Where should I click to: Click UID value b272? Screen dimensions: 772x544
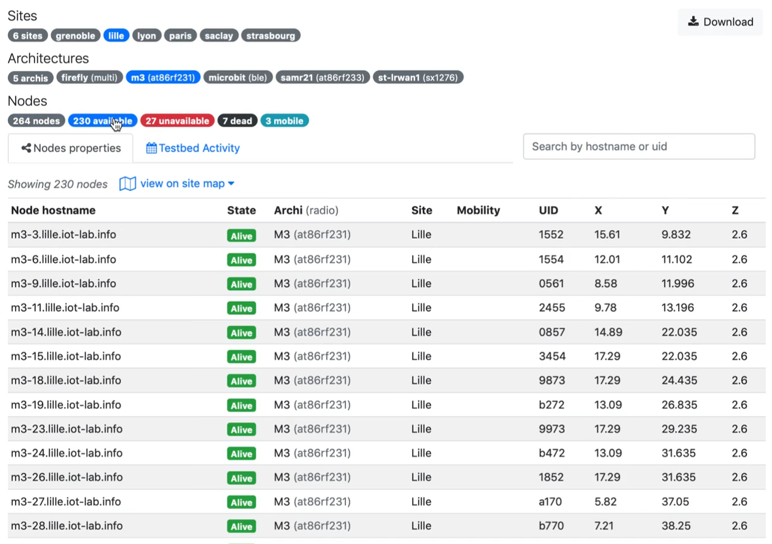[x=551, y=405]
